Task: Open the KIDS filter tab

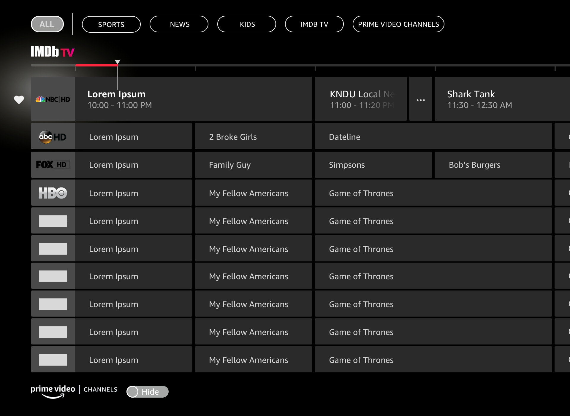Action: [x=247, y=24]
